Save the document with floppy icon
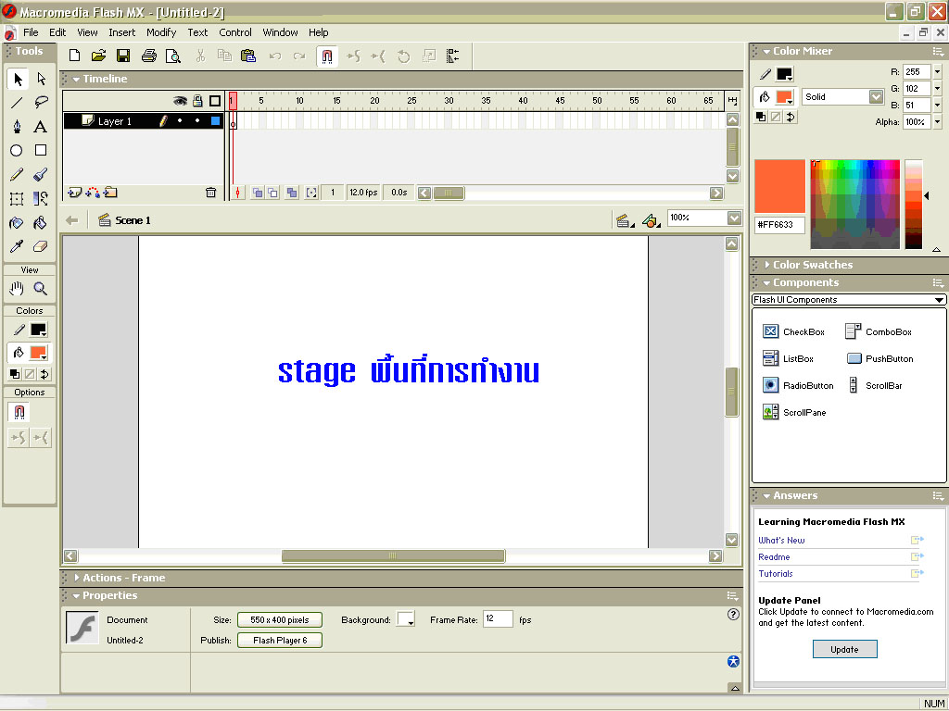 123,56
